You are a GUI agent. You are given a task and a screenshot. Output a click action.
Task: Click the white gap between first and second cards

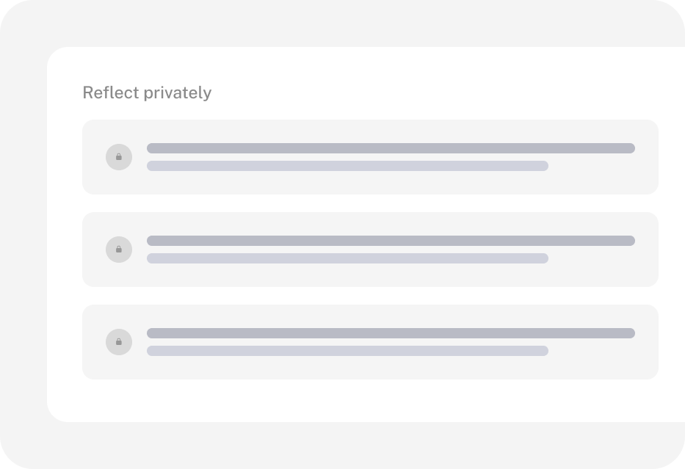coord(371,203)
